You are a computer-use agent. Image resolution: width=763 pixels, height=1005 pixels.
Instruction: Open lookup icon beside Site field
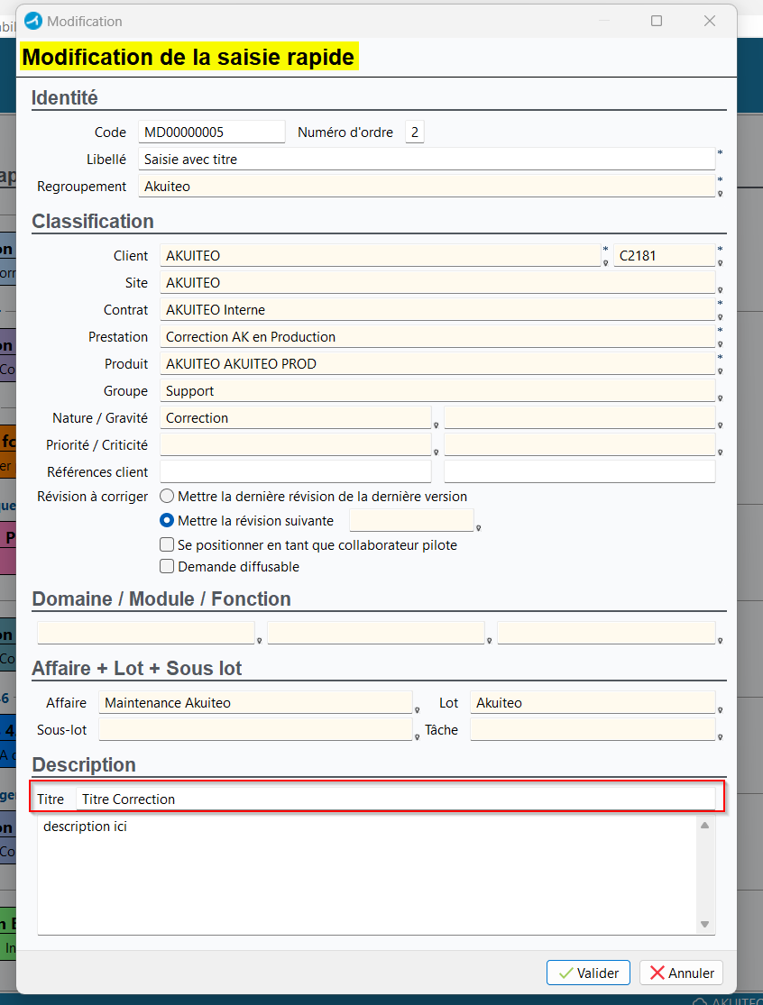point(720,289)
